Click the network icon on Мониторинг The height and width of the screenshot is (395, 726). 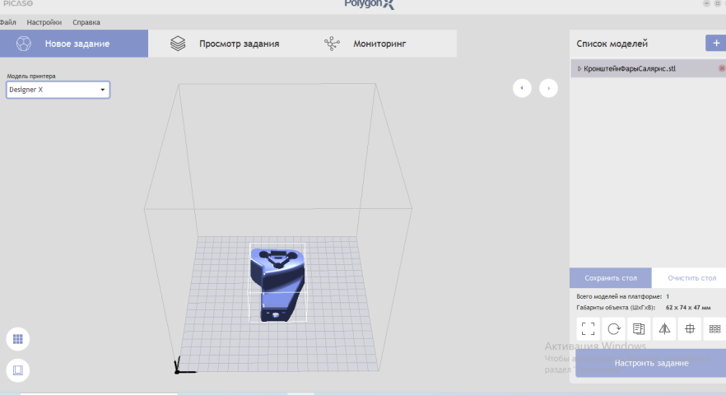click(x=332, y=44)
